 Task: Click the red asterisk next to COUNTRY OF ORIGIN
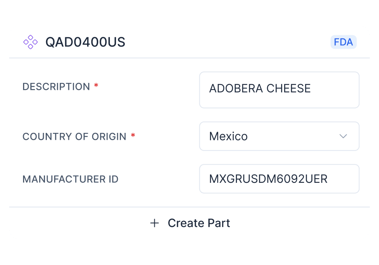(133, 135)
